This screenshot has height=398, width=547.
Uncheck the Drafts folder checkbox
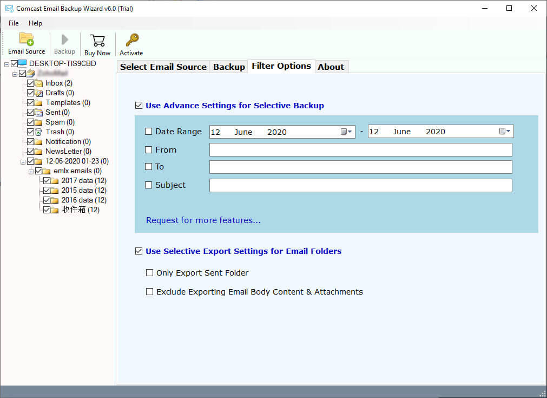point(30,93)
